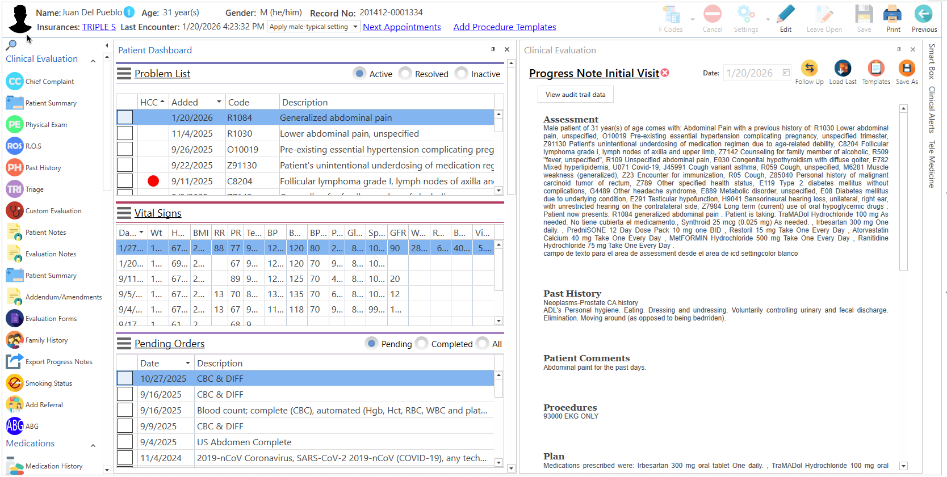Open the Chief Complaint icon
The height and width of the screenshot is (477, 947).
[x=15, y=82]
